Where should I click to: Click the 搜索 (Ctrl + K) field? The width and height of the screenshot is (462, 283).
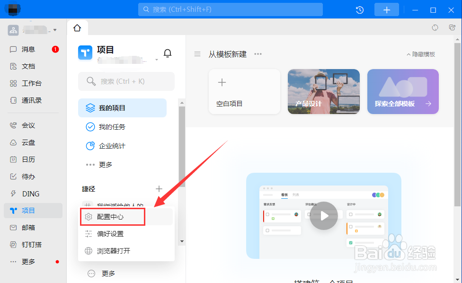[x=126, y=81]
